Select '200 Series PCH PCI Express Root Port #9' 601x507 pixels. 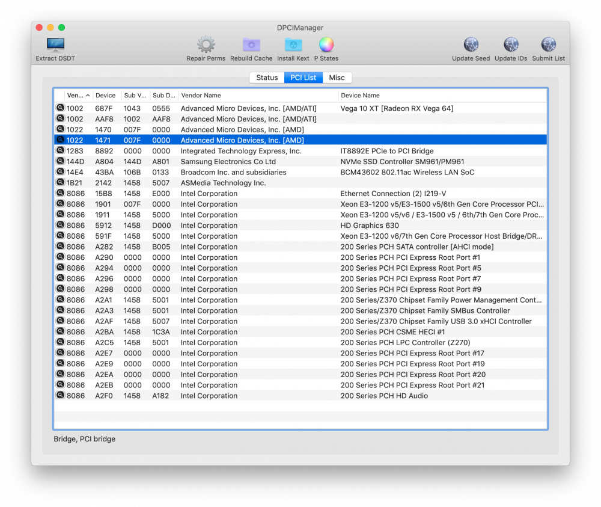click(410, 289)
